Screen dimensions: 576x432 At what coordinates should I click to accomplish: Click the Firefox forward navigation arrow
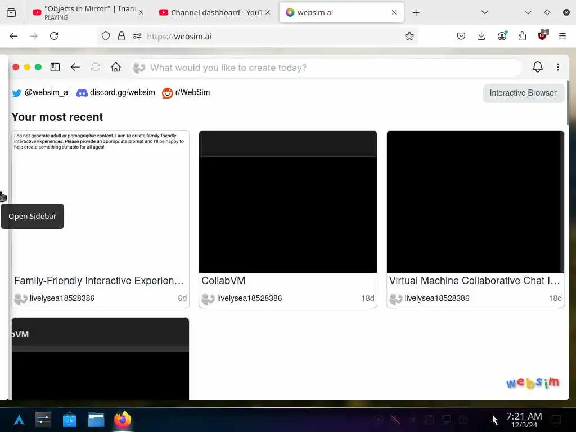tap(34, 36)
